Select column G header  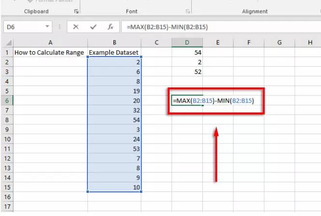click(x=279, y=43)
